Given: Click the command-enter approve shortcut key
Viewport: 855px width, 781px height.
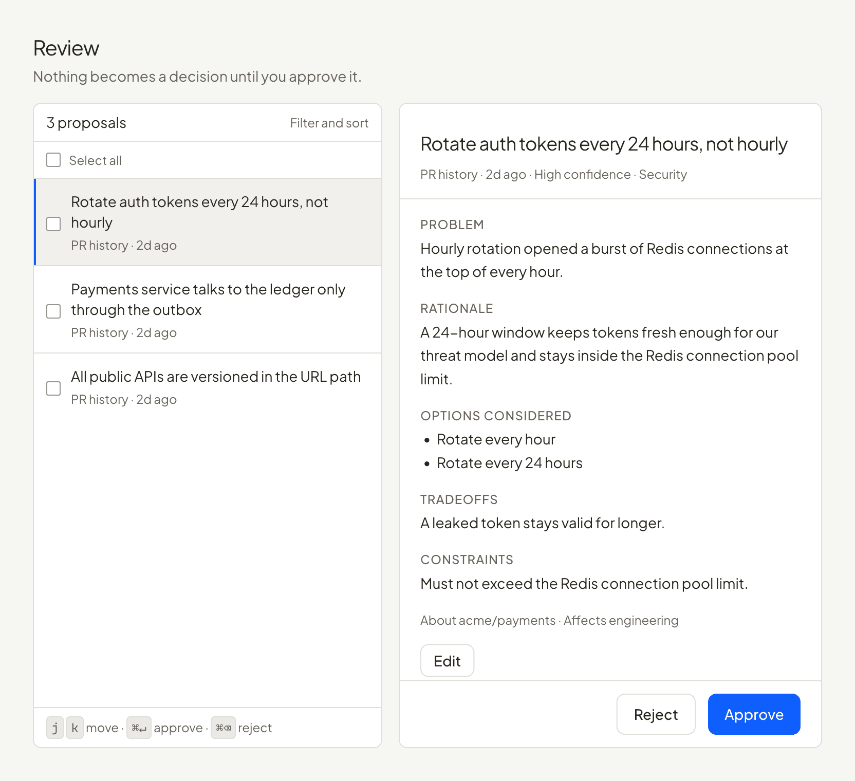Looking at the screenshot, I should click(139, 728).
